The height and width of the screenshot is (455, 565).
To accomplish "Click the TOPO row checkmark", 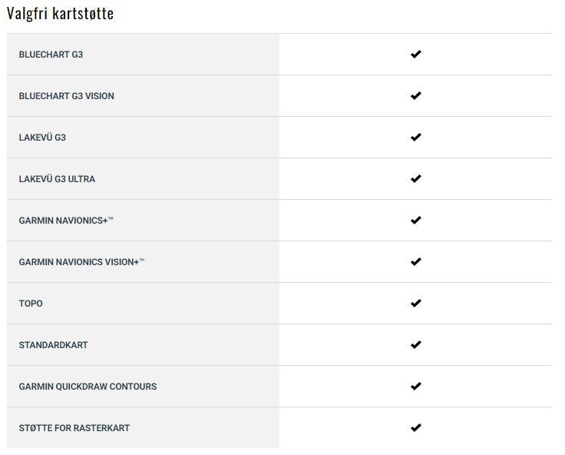I will point(415,304).
